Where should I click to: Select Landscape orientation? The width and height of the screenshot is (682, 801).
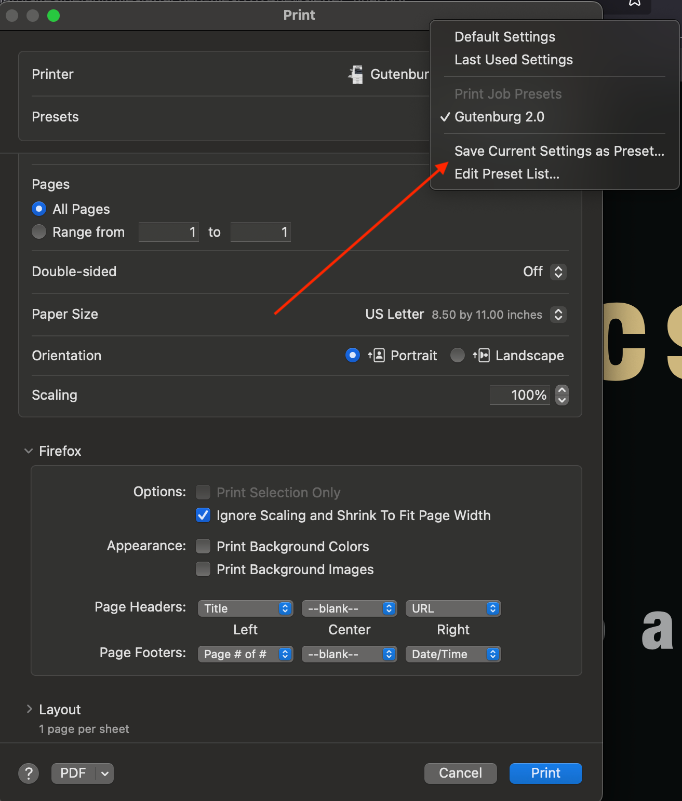pyautogui.click(x=457, y=355)
